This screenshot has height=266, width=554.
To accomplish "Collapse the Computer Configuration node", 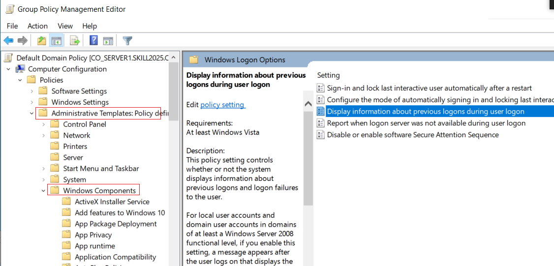I will pos(8,69).
